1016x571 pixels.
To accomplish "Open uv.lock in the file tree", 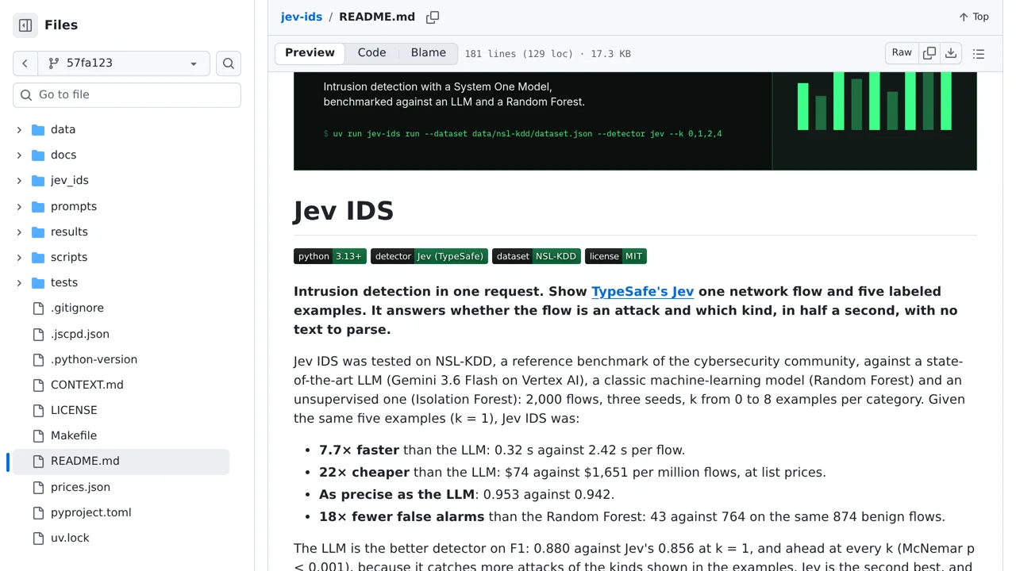I will pyautogui.click(x=70, y=538).
